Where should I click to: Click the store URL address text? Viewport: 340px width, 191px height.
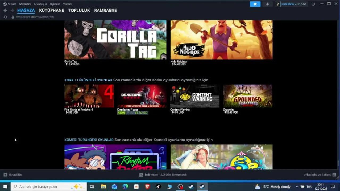click(x=35, y=17)
